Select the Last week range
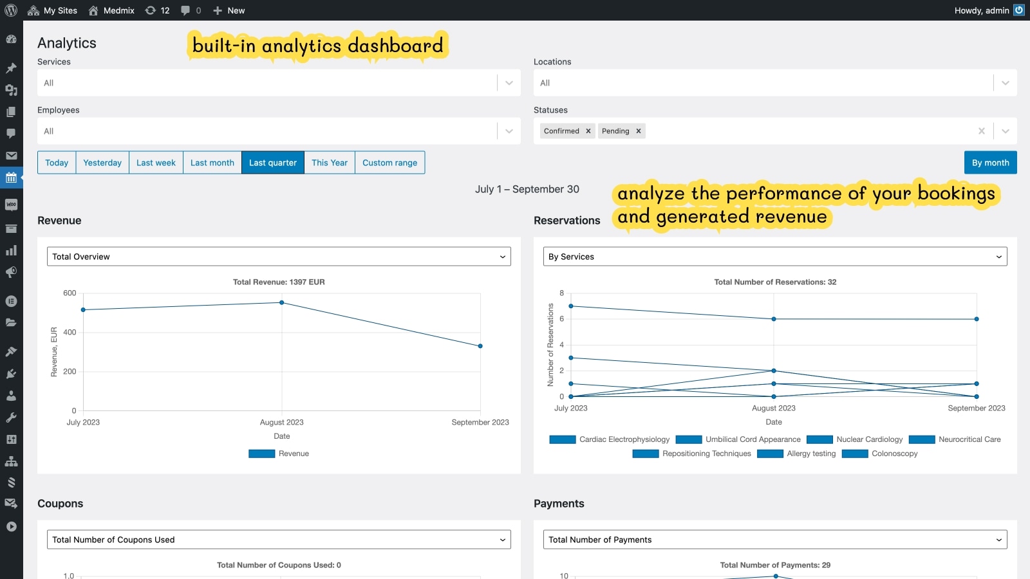Image resolution: width=1030 pixels, height=579 pixels. (156, 163)
